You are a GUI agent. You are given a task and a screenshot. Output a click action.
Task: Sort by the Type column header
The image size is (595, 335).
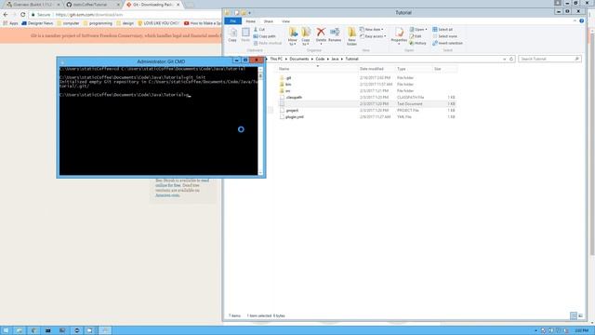(x=414, y=69)
